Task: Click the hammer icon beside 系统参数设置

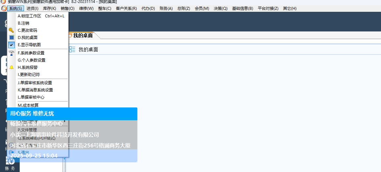Action: (x=11, y=53)
